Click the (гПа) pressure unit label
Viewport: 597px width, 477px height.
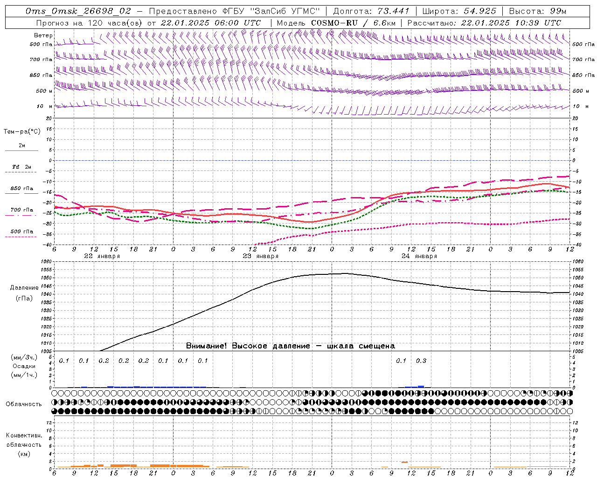(x=24, y=299)
